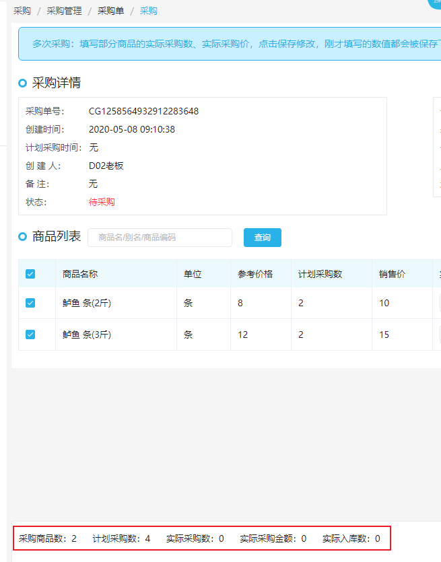This screenshot has height=562, width=441.
Task: Click the 商品名称 column header
Action: click(80, 274)
